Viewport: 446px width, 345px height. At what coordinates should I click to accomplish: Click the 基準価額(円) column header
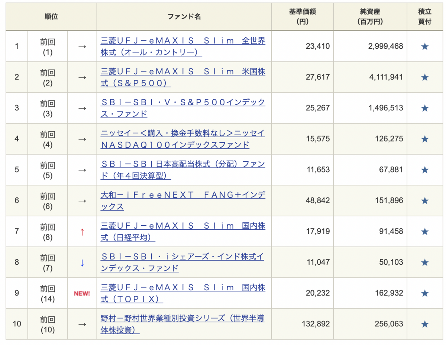pos(302,17)
